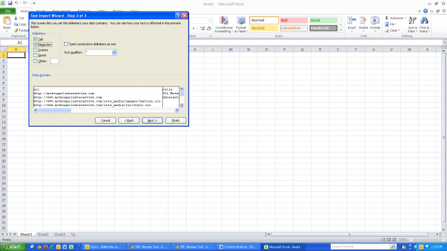Open the File tab

8,11
